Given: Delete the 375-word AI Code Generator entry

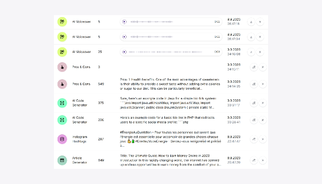Looking at the screenshot, I should [x=263, y=103].
